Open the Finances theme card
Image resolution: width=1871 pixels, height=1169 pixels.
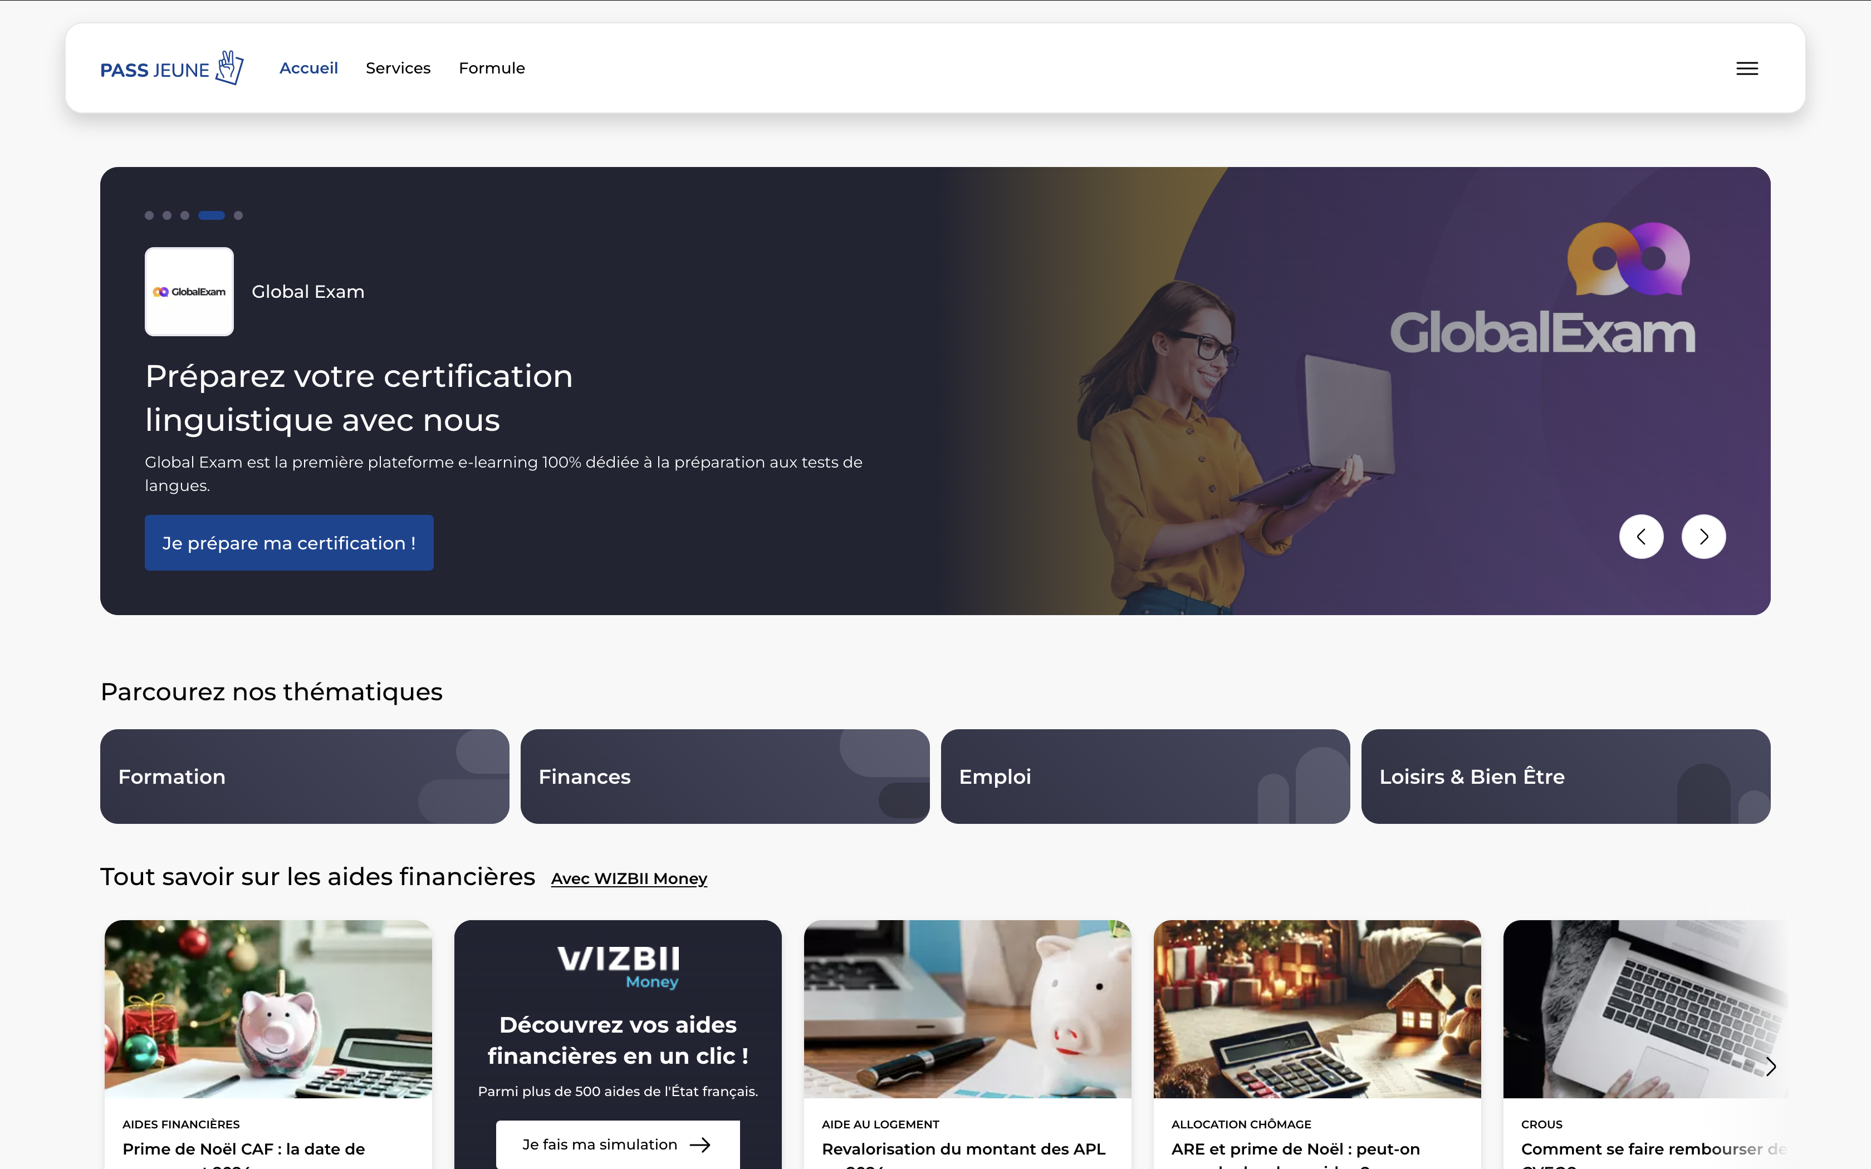[725, 776]
